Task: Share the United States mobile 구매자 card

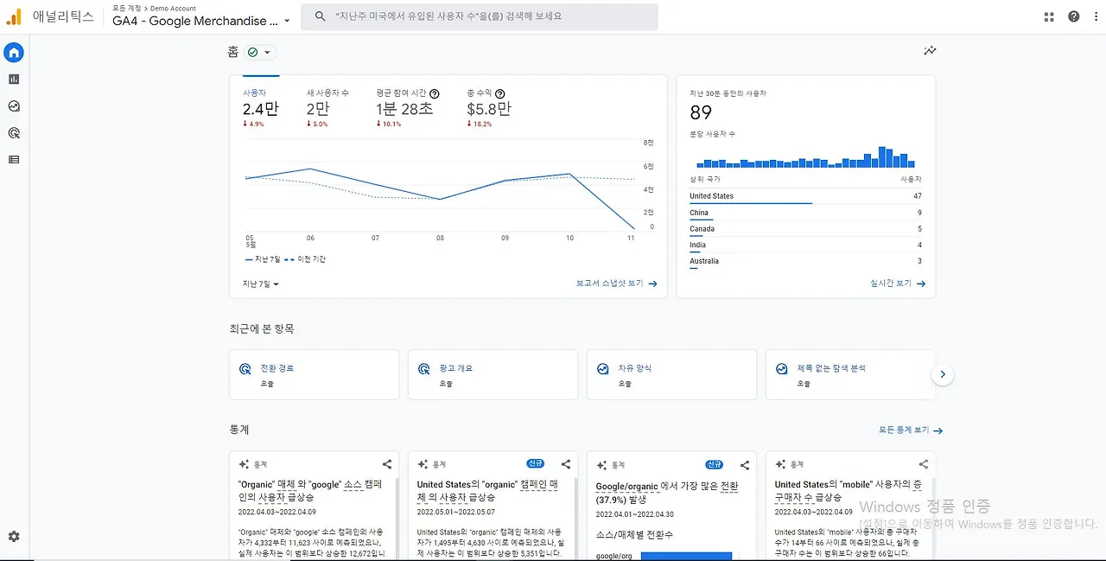Action: tap(924, 464)
